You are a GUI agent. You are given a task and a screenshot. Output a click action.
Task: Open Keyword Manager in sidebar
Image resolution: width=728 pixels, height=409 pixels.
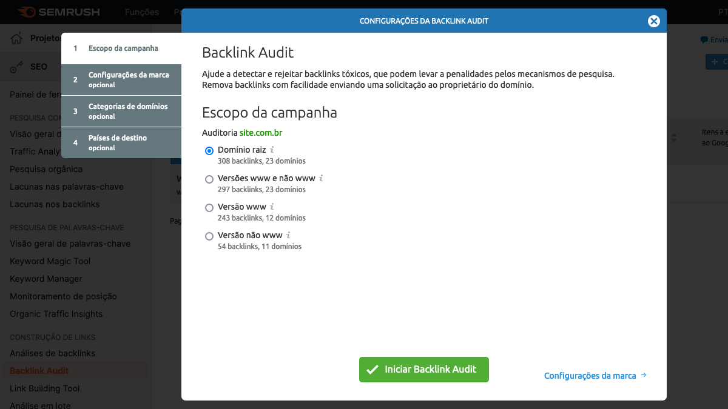click(46, 279)
